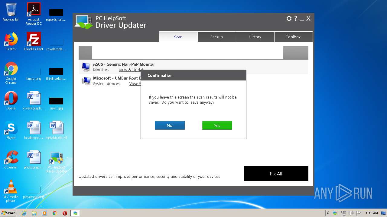
Task: Select the metalstudio.rtf desktop file
Action: (x=56, y=130)
